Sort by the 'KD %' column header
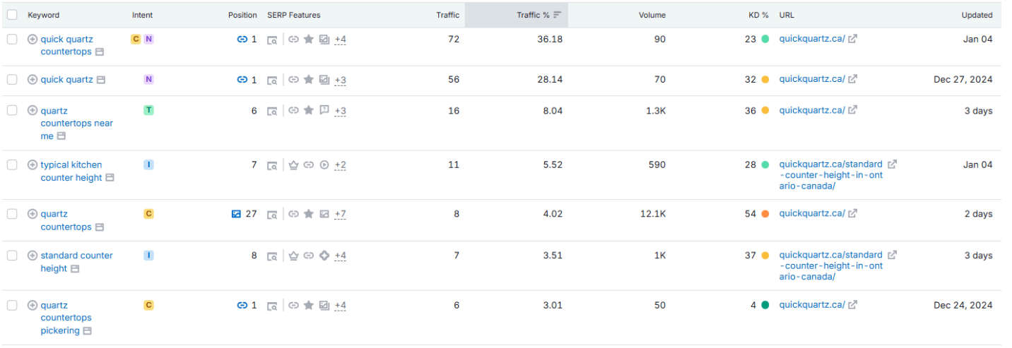This screenshot has height=348, width=1012. [758, 15]
